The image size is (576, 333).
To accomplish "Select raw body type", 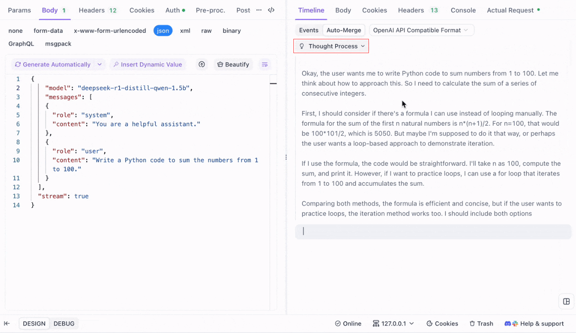I will pyautogui.click(x=206, y=31).
